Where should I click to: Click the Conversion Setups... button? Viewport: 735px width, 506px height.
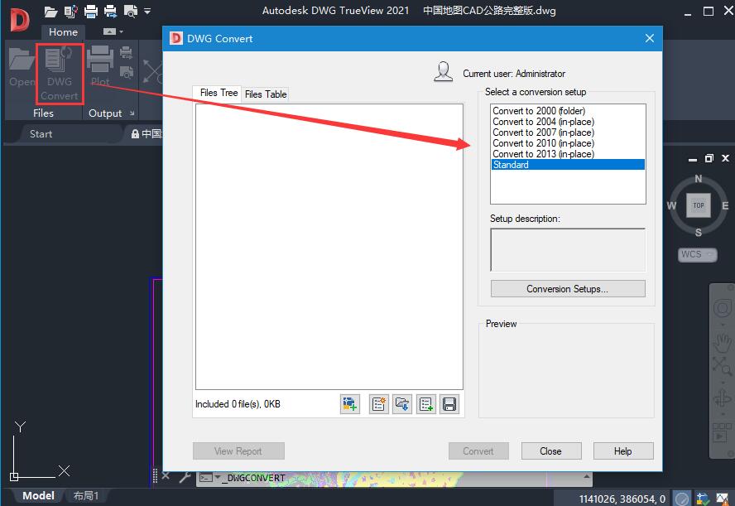pyautogui.click(x=568, y=289)
